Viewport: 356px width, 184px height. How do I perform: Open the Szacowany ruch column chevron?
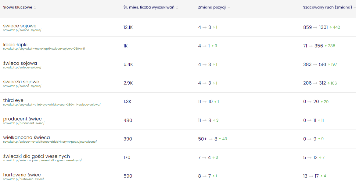click(x=354, y=7)
